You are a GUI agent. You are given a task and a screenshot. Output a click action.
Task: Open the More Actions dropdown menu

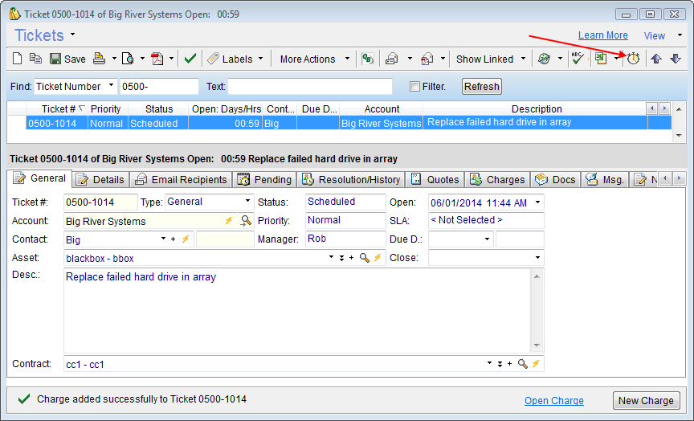point(314,59)
